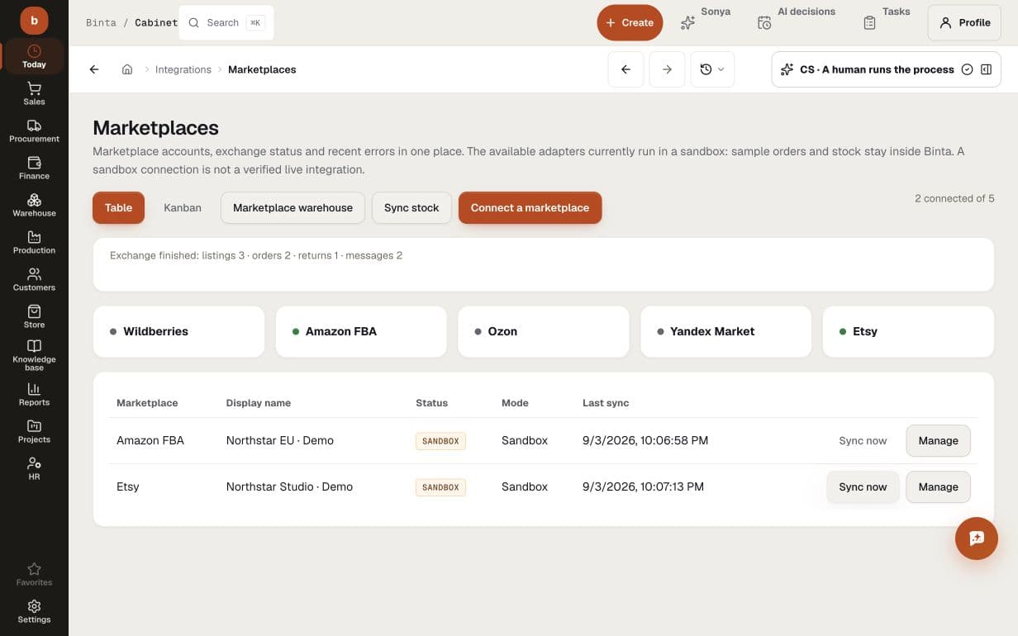Click the Display name column header

pyautogui.click(x=259, y=403)
